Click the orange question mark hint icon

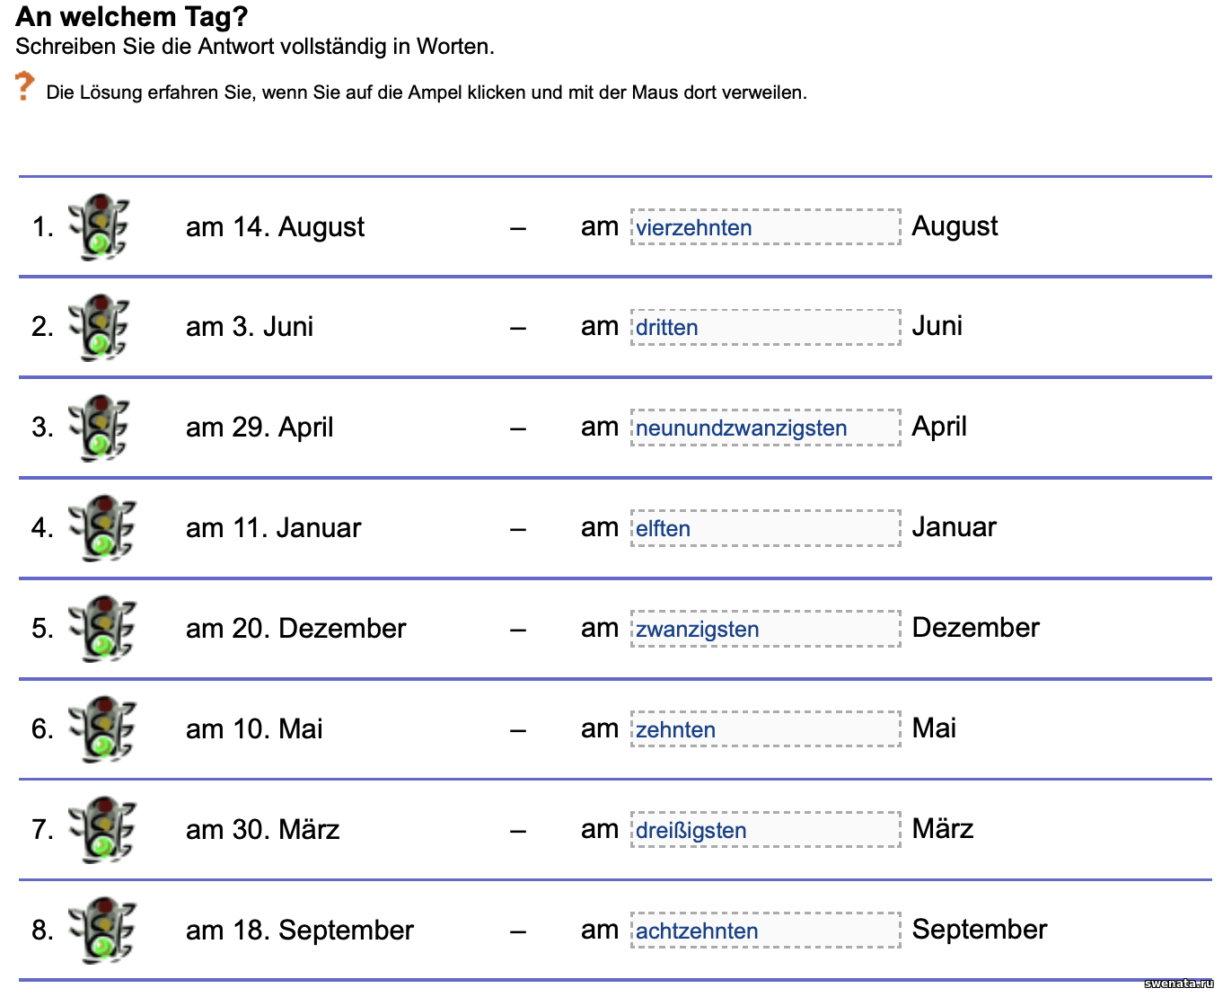(24, 86)
